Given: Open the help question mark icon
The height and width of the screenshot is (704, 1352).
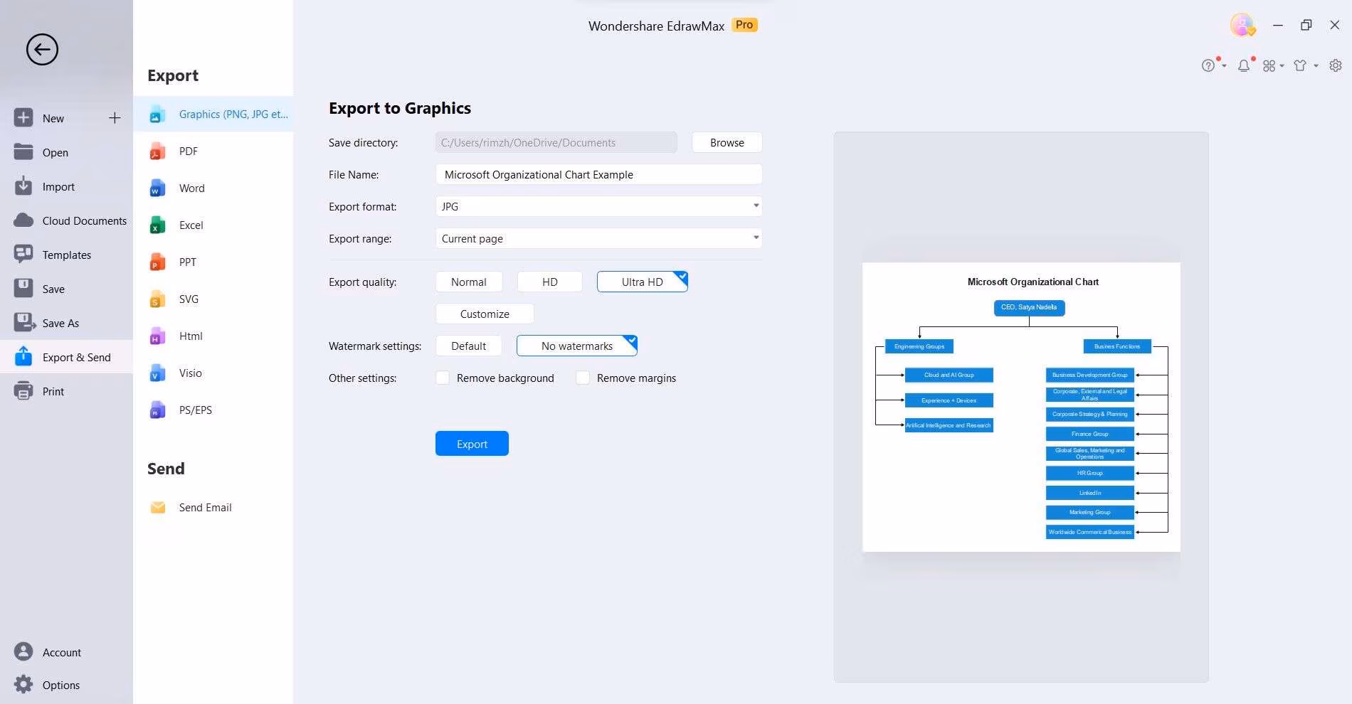Looking at the screenshot, I should 1208,65.
